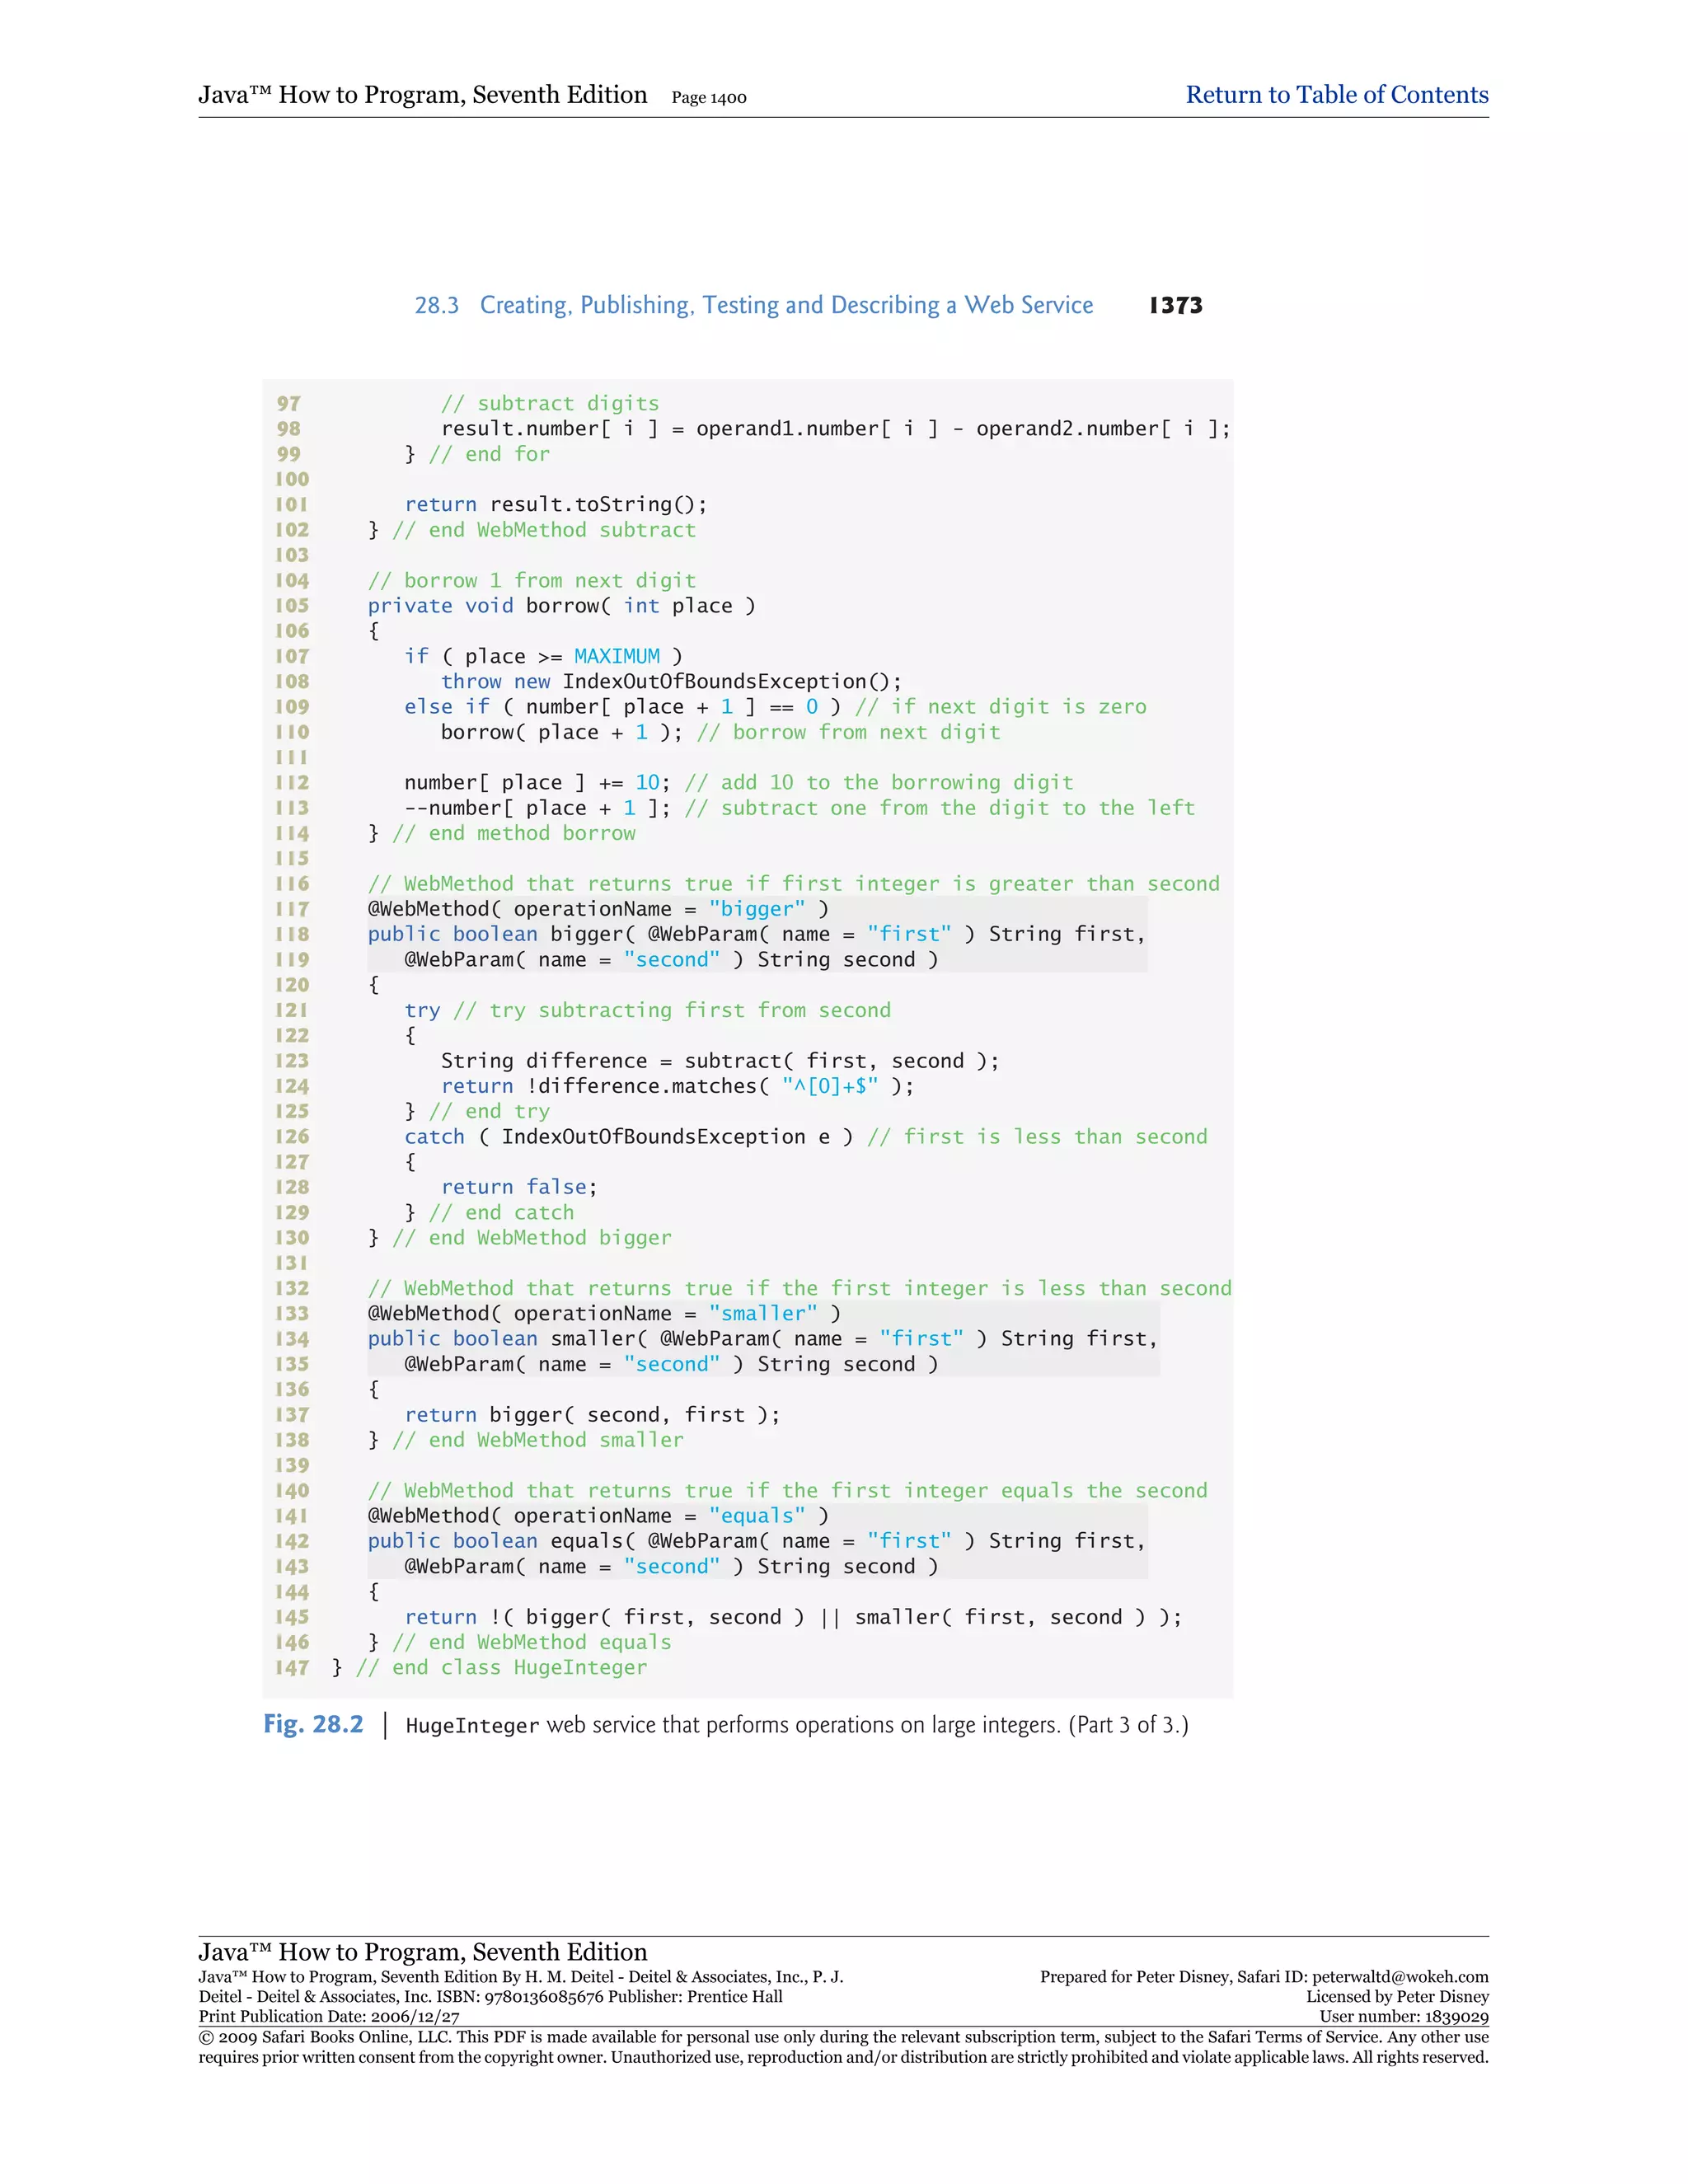Screen dimensions: 1688x2184
Task: Click the "equals" operationName string on line 141
Action: click(x=756, y=1516)
